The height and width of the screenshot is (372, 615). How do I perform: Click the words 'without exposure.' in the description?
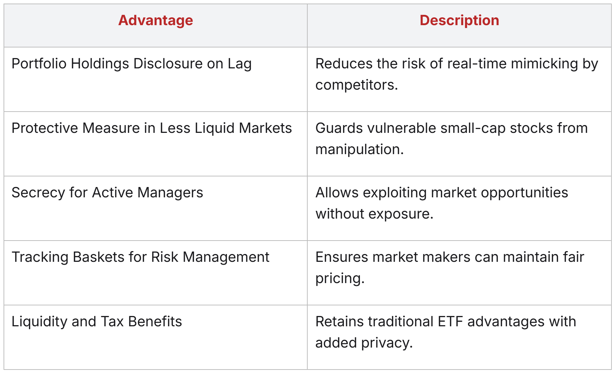click(374, 214)
